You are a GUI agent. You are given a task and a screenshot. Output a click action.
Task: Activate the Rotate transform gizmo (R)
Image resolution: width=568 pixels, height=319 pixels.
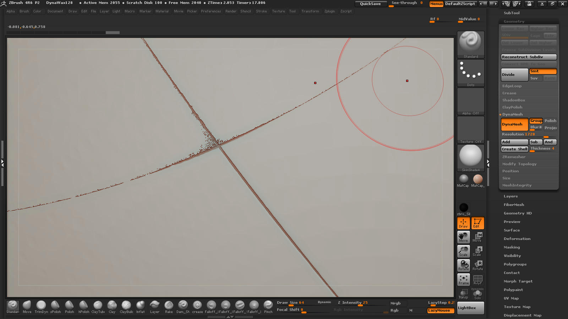(x=478, y=265)
